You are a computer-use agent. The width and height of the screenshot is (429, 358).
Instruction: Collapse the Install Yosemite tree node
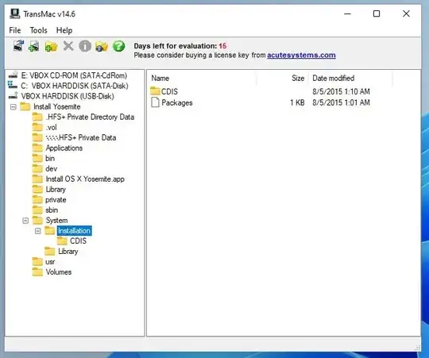click(x=14, y=107)
